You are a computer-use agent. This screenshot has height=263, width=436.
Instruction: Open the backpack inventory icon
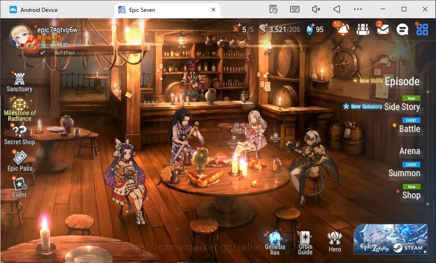[362, 29]
